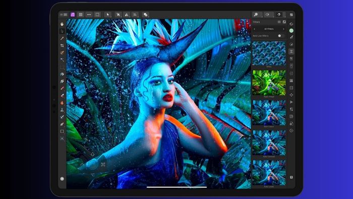Open the green Colour studio circle

(x=291, y=30)
